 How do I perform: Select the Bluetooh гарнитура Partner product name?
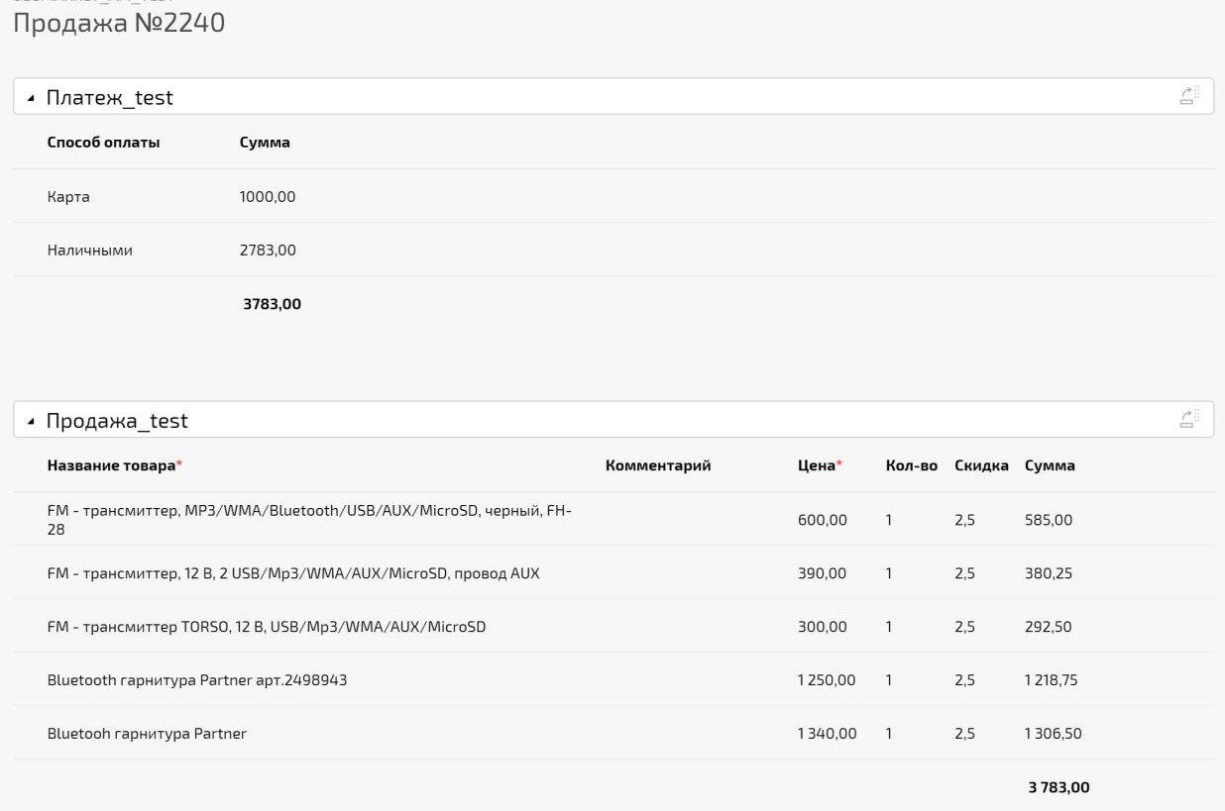147,734
